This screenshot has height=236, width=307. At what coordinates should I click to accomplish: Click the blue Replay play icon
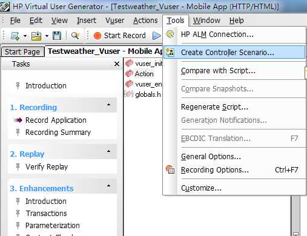pos(156,36)
